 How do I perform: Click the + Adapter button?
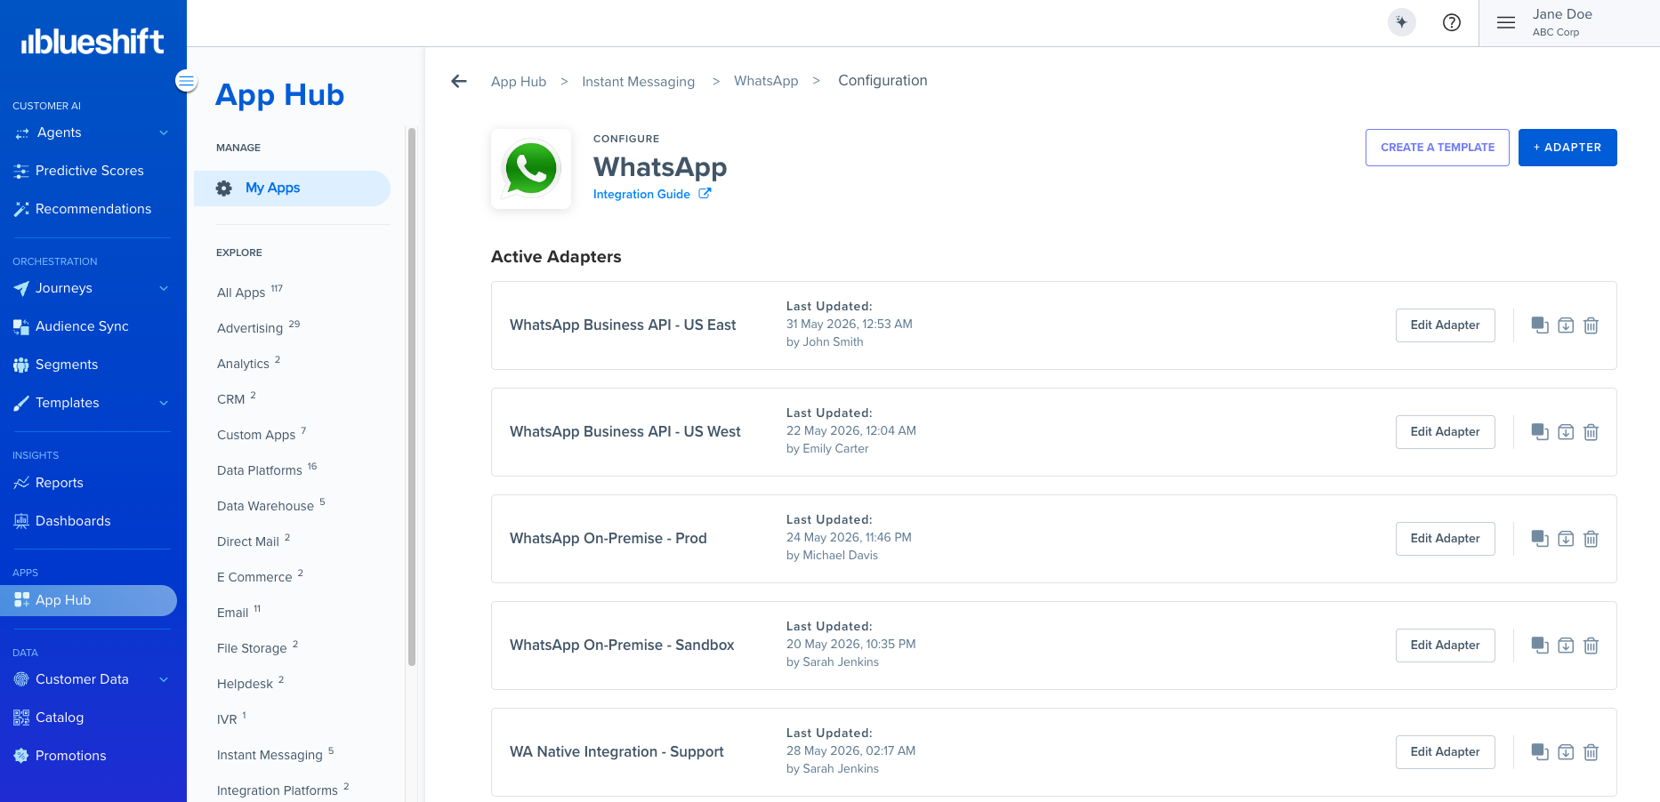(1567, 148)
